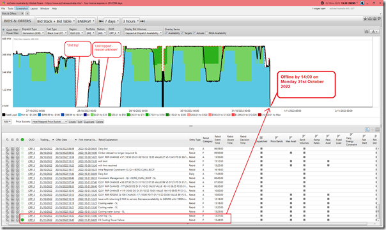
Task: Click the Max Avail column filter icon
Action: point(291,138)
